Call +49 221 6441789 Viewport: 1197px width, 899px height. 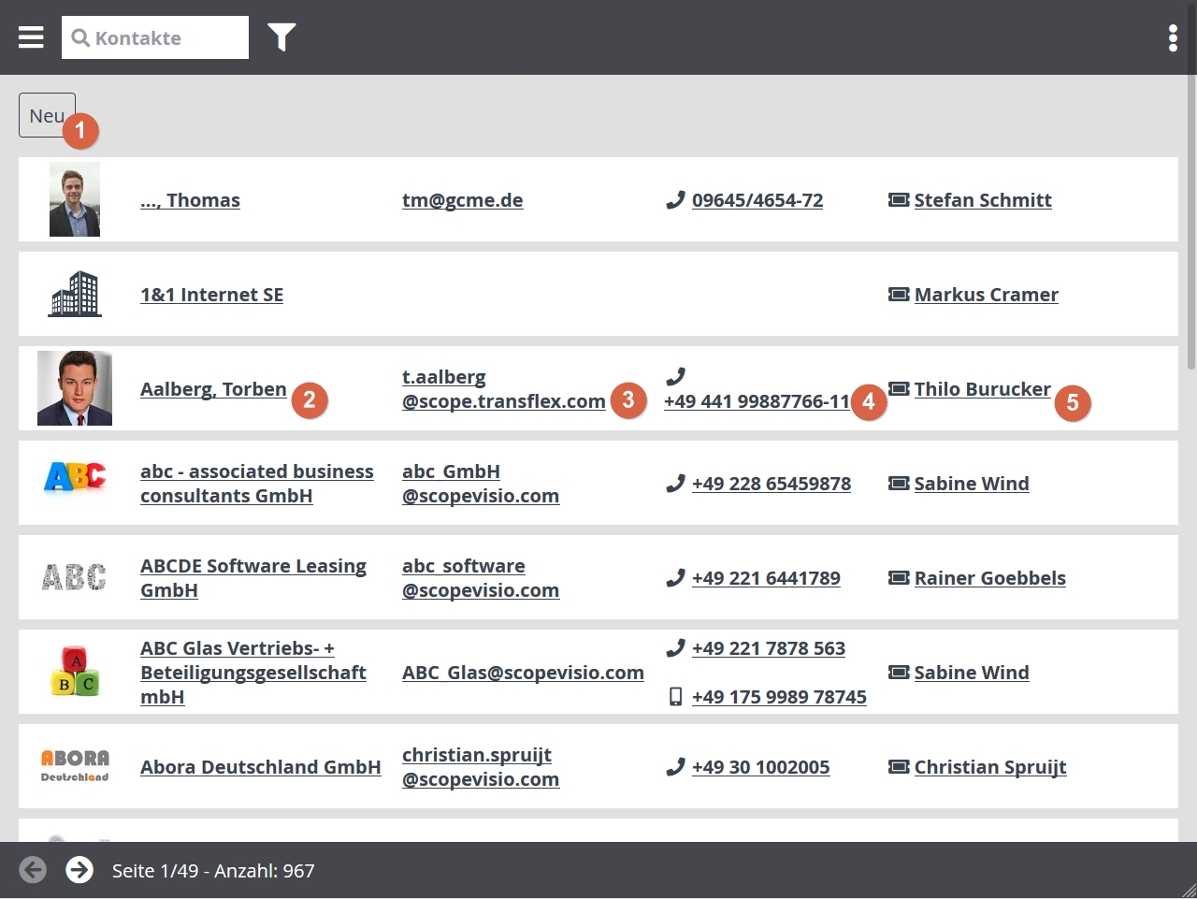(766, 578)
